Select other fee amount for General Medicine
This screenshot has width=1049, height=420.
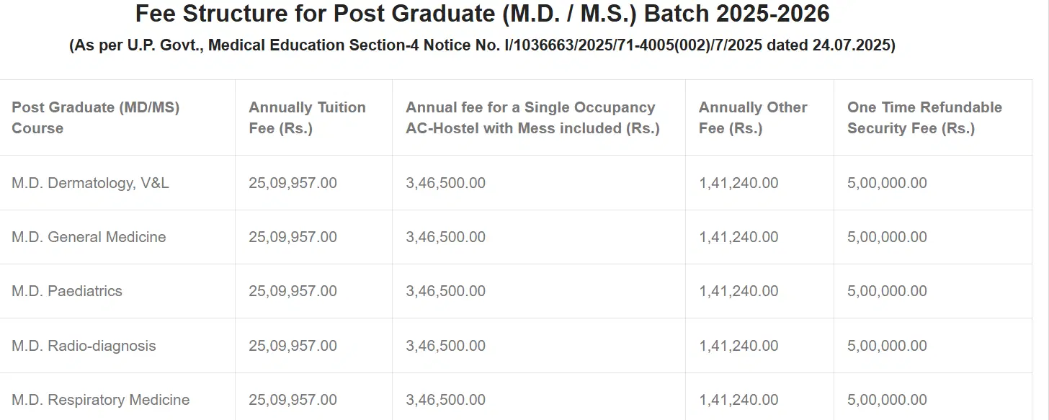(738, 237)
